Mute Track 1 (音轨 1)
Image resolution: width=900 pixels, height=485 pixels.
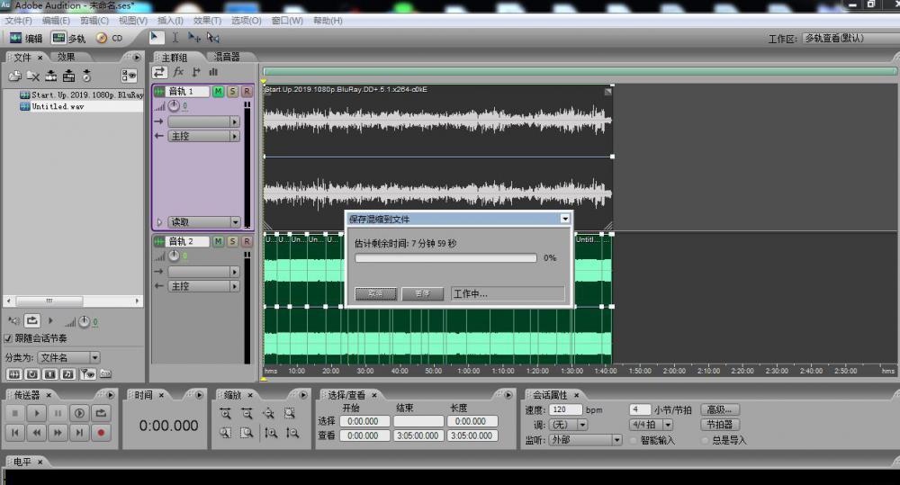coord(218,91)
